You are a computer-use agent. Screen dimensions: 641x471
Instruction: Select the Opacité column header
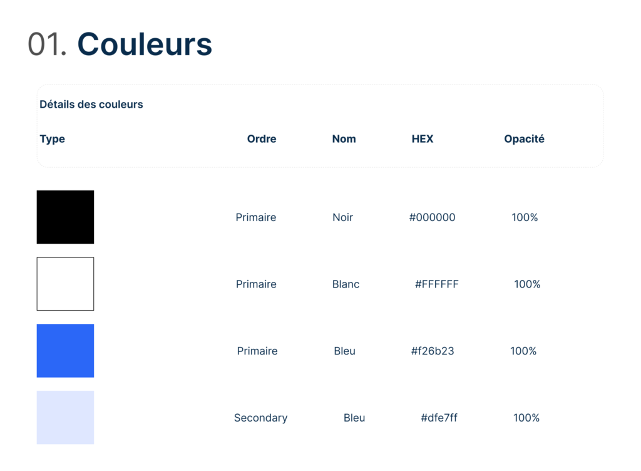(524, 139)
